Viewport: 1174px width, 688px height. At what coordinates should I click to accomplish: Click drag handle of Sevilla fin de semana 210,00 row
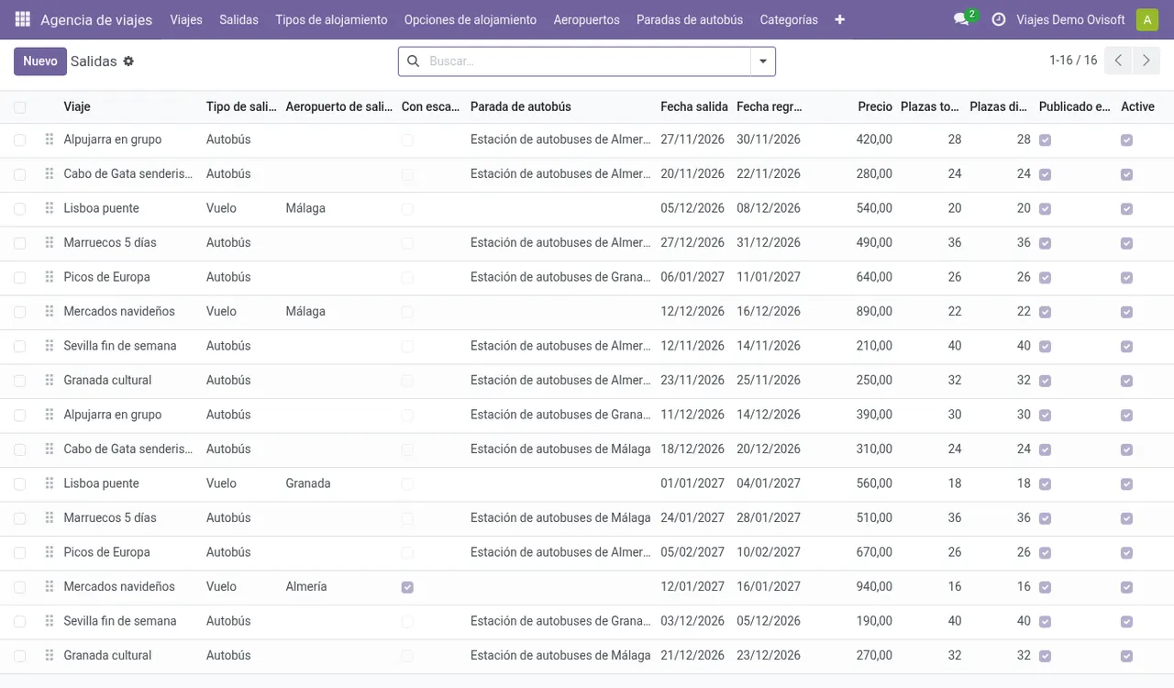point(50,346)
